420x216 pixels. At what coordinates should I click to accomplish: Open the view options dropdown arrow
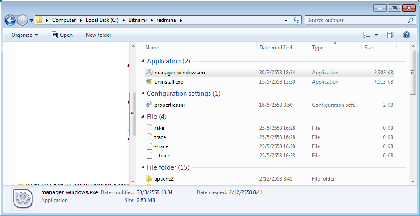[x=376, y=35]
